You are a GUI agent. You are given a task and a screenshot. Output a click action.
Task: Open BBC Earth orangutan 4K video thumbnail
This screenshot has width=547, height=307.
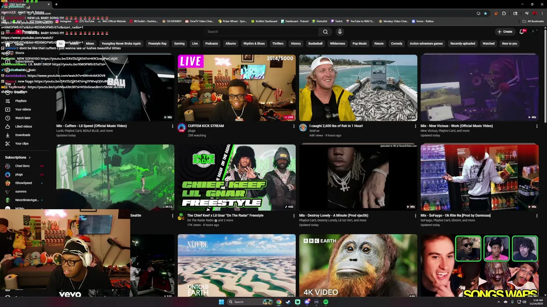click(x=358, y=266)
